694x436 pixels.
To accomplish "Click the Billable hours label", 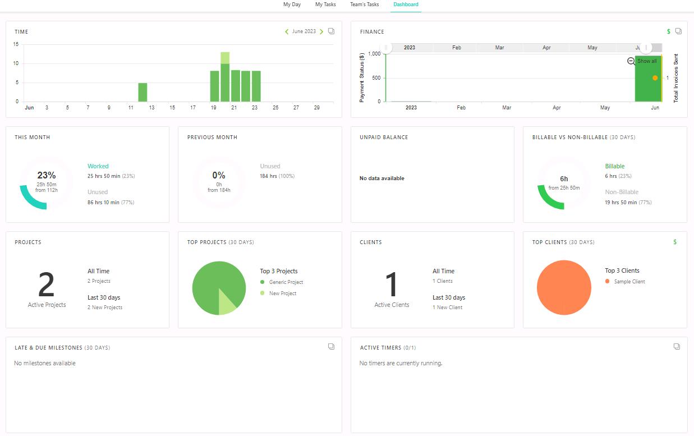I will [614, 166].
